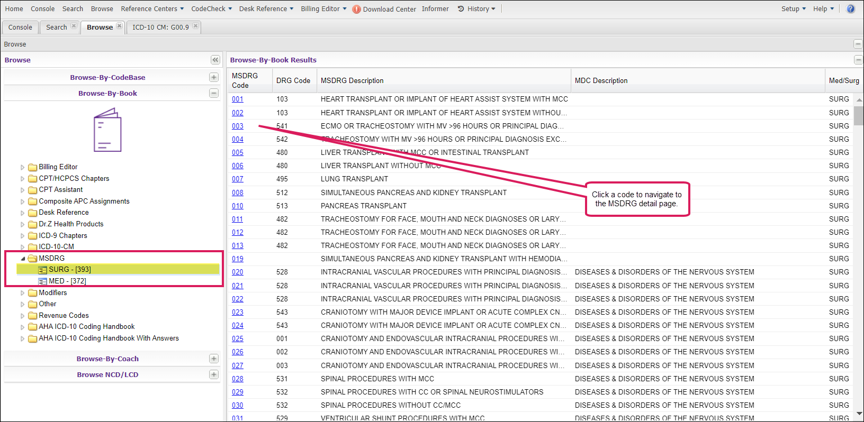Open the Reference Centers dropdown menu
This screenshot has height=422, width=864.
point(152,9)
